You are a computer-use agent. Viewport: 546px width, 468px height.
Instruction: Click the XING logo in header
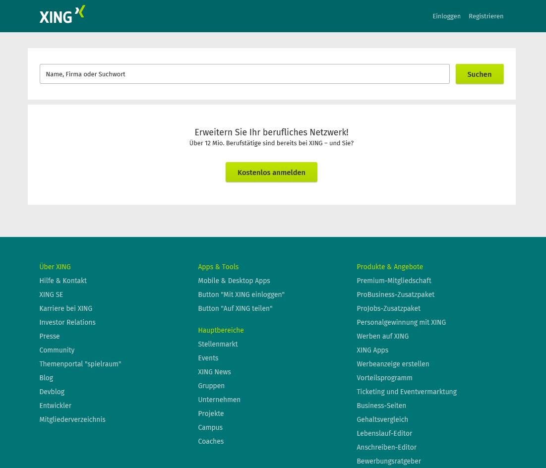click(62, 15)
